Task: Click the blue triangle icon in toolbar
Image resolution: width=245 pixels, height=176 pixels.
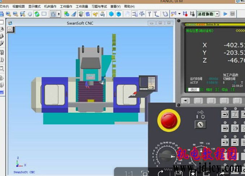Action: pos(74,14)
